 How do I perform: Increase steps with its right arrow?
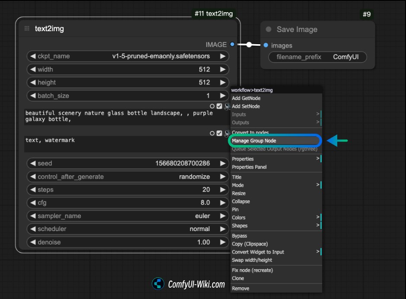[223, 190]
